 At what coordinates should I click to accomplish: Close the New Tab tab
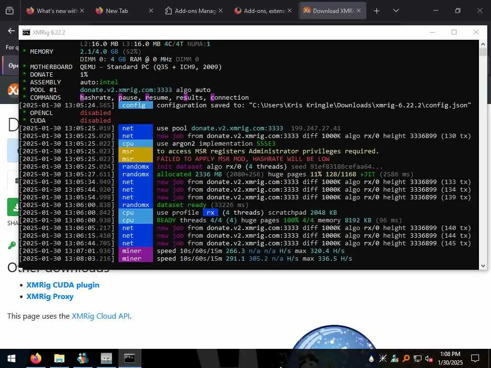tap(151, 11)
